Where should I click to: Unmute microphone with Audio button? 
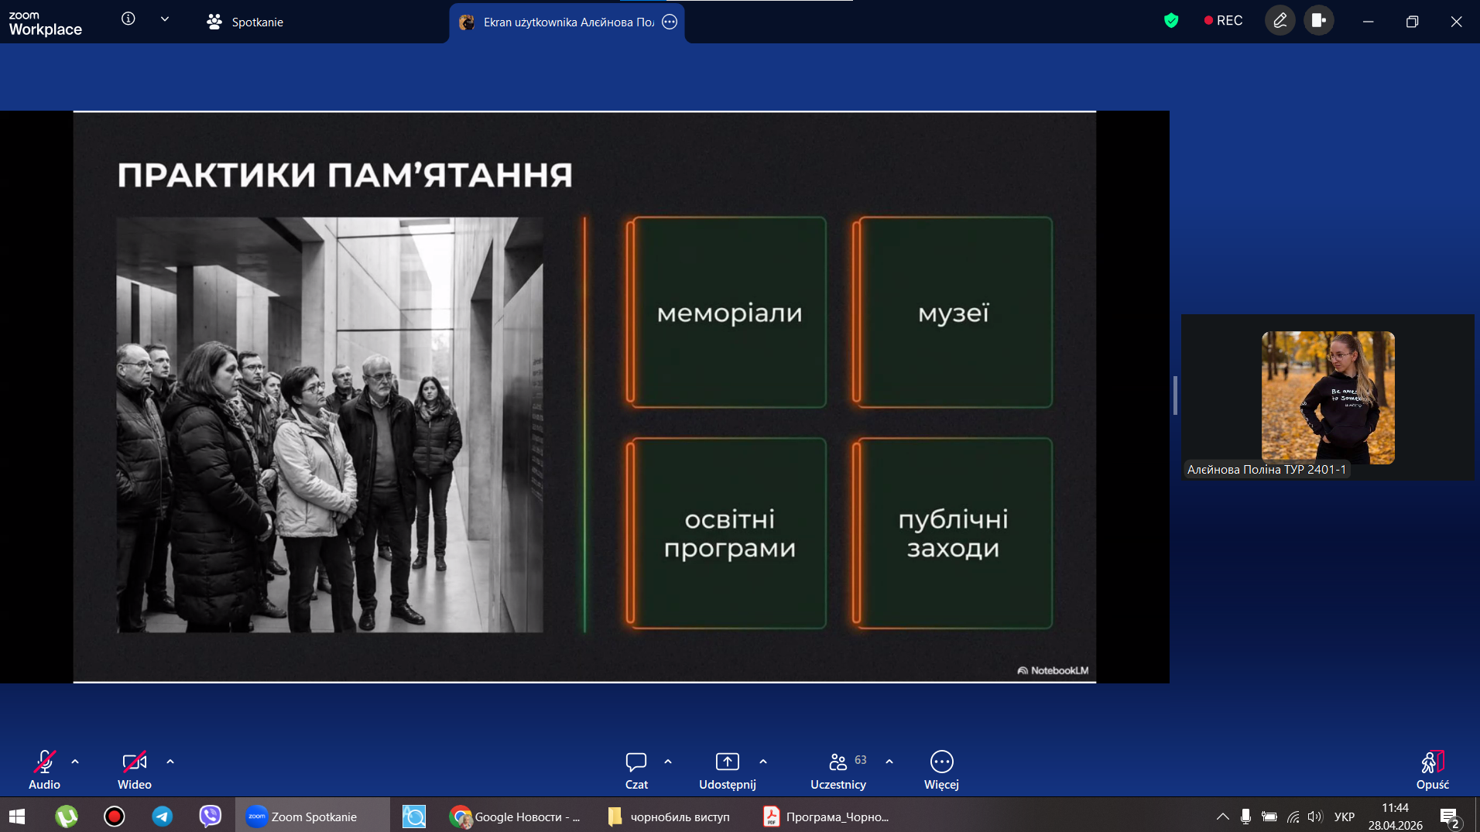[x=44, y=762]
